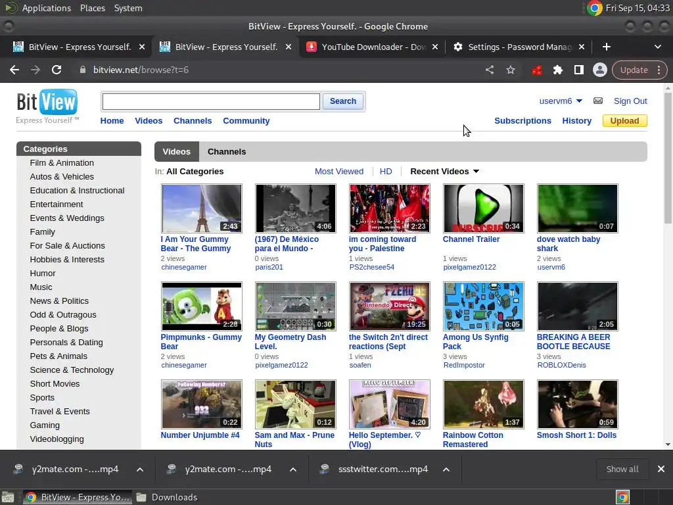Click the Chrome tray icon in bottom panel
The width and height of the screenshot is (673, 505).
click(622, 497)
